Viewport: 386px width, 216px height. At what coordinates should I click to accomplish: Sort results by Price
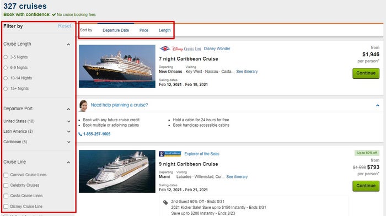pyautogui.click(x=144, y=30)
